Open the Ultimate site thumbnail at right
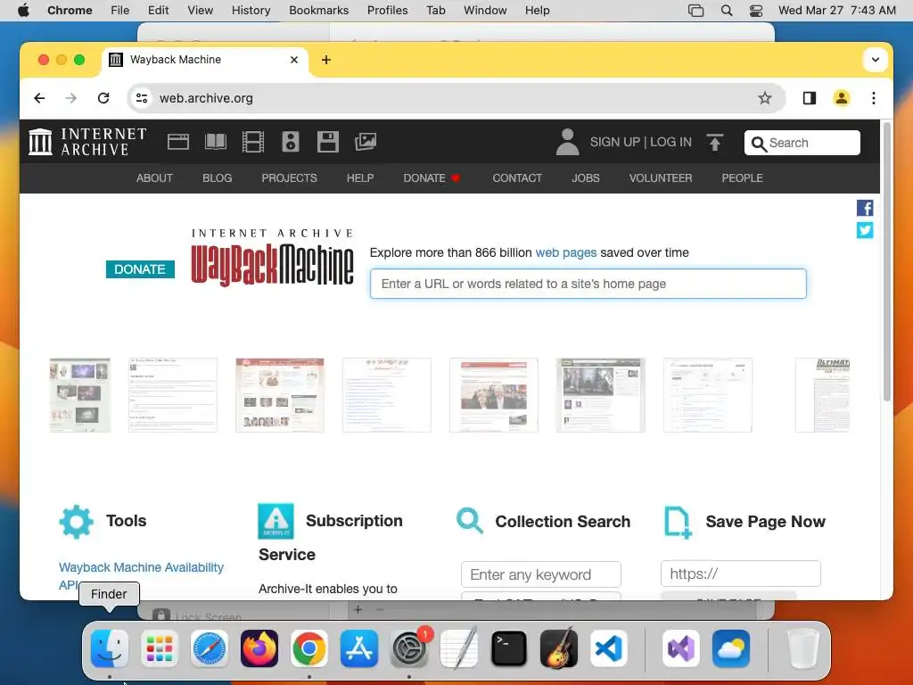The width and height of the screenshot is (913, 685). click(x=822, y=395)
